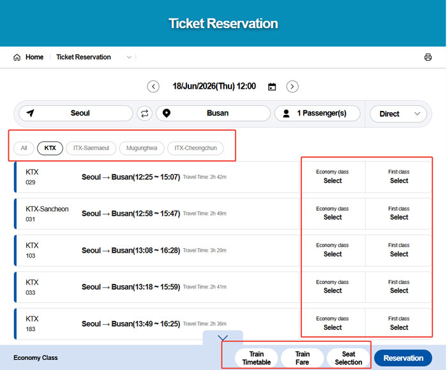
Task: Filter trains by All
Action: pyautogui.click(x=24, y=148)
